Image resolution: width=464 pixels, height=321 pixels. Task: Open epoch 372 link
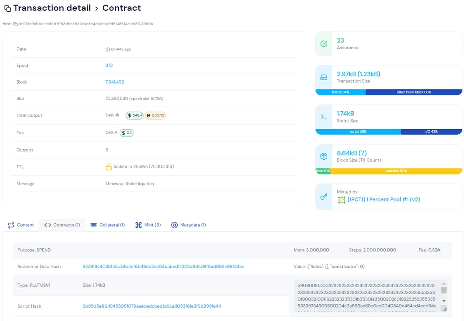(109, 65)
